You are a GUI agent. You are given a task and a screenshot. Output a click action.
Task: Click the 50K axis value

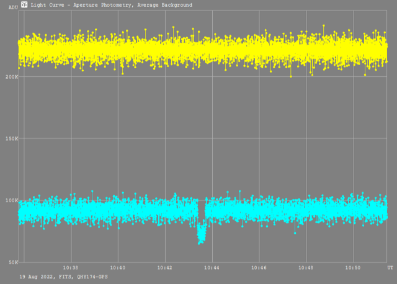[x=13, y=262]
